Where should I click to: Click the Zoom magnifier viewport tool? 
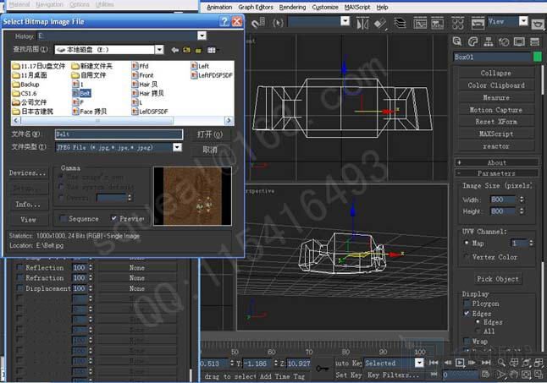tap(501, 363)
